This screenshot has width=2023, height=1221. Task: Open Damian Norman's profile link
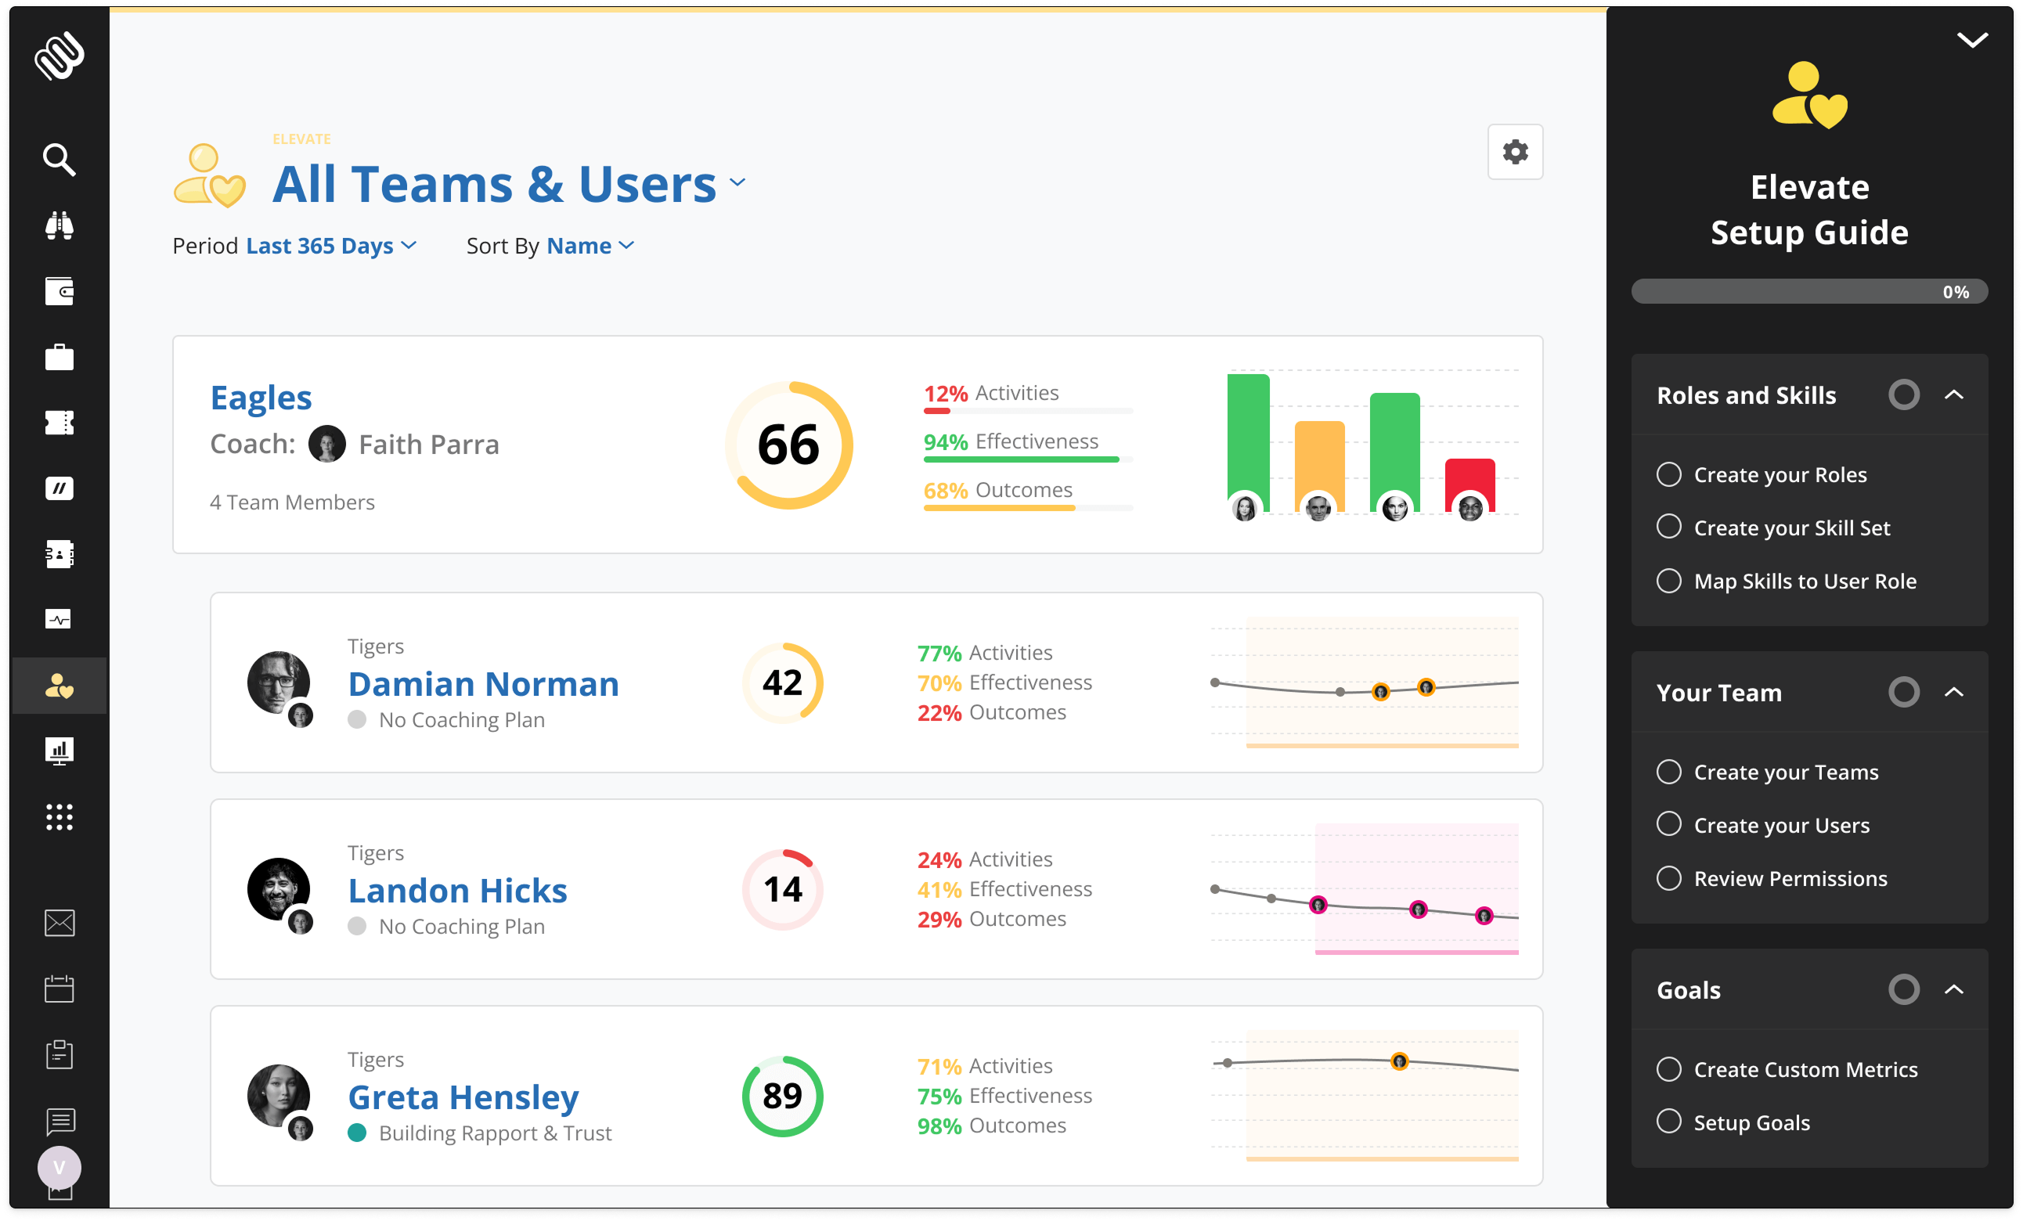483,683
